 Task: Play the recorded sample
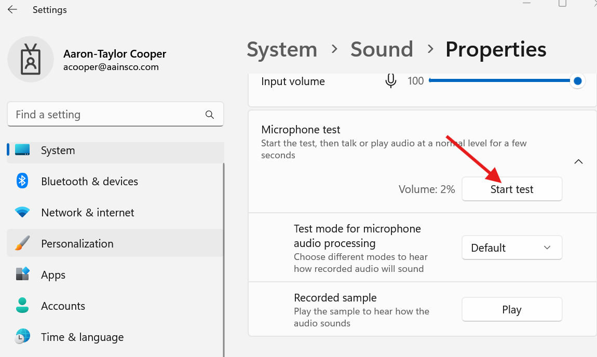[511, 310]
